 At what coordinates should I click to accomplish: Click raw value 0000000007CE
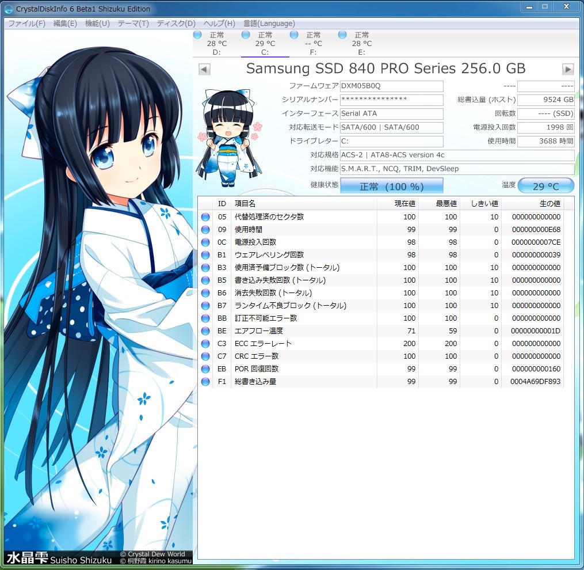coord(536,242)
